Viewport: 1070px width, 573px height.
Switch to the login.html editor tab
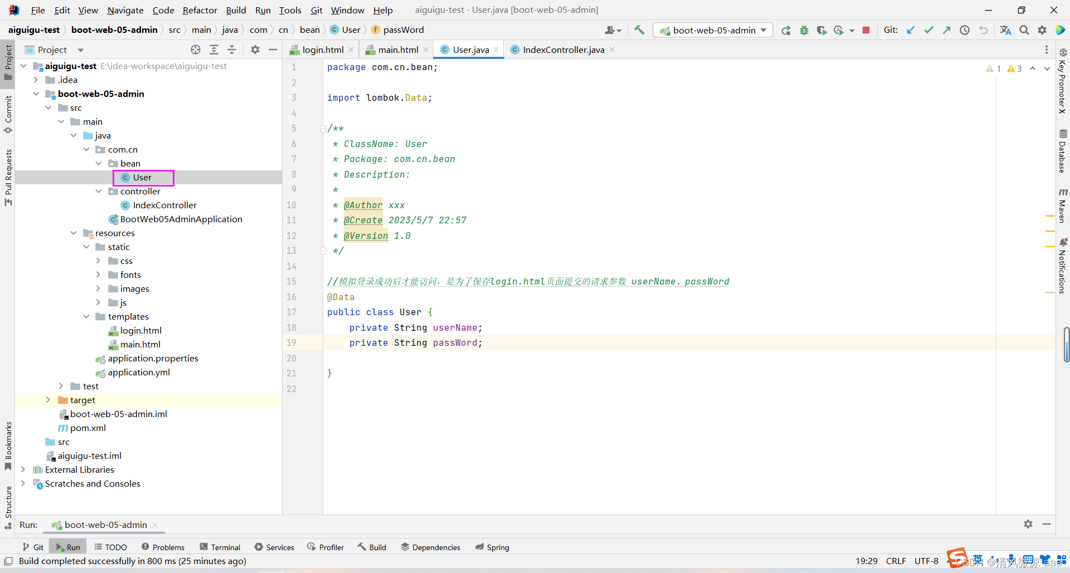pos(322,50)
